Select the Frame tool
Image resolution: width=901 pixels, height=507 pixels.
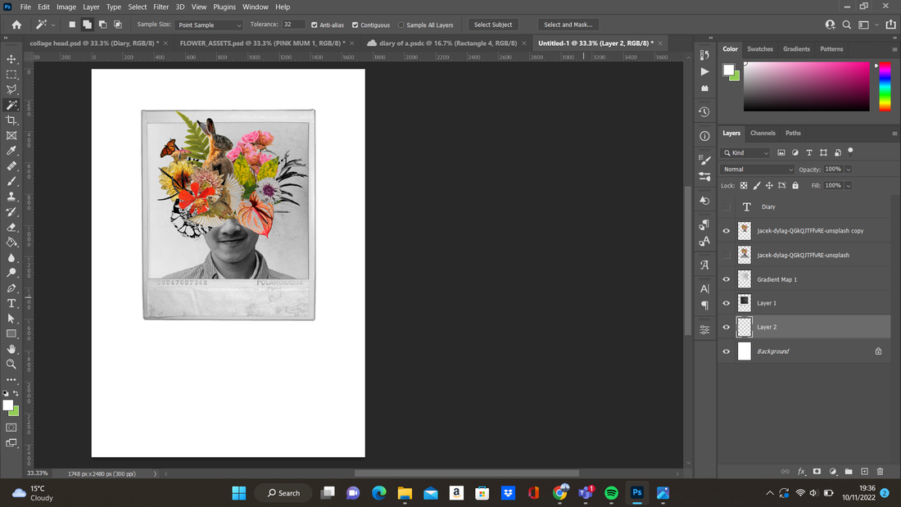point(11,136)
